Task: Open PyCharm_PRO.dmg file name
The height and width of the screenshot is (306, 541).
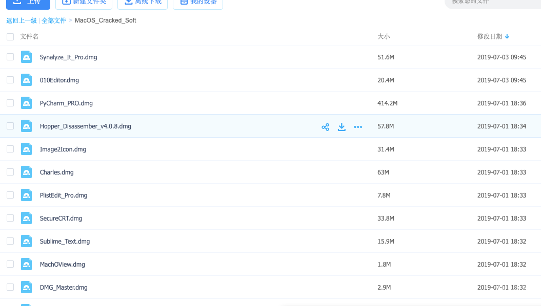Action: [x=66, y=103]
